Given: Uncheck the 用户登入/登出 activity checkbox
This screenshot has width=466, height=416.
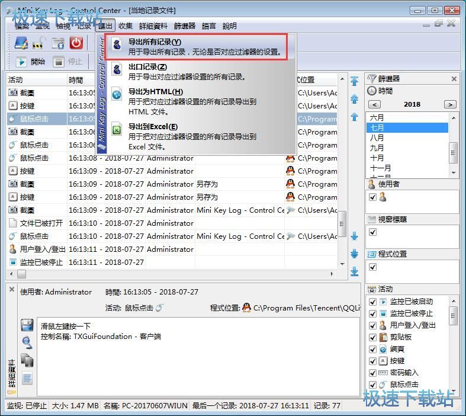Looking at the screenshot, I should [372, 325].
